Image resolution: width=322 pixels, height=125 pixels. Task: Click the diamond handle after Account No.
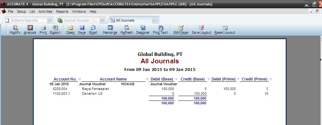click(x=80, y=79)
